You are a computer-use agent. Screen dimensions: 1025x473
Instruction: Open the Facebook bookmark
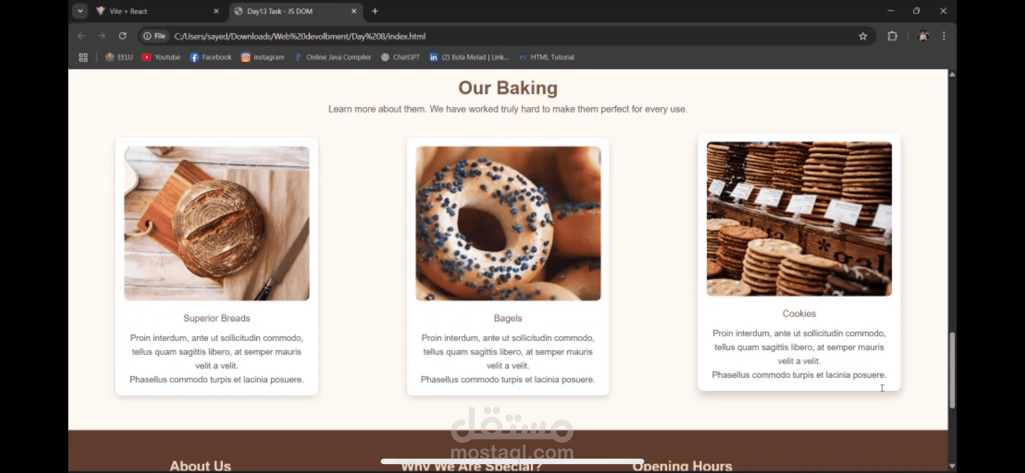tap(210, 57)
